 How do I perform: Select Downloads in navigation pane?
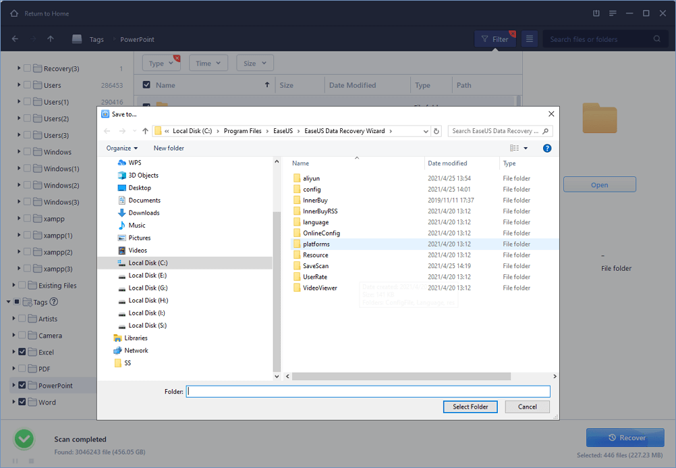coord(138,213)
